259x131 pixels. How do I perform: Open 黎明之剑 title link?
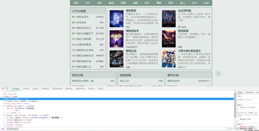pos(131,51)
